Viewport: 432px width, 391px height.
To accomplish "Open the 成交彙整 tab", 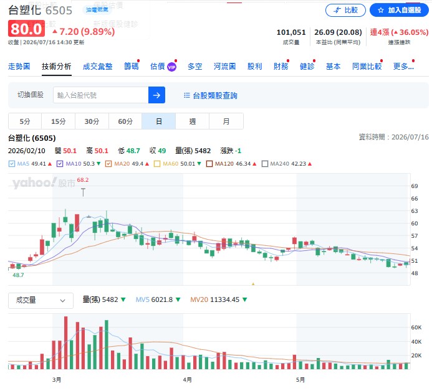I will click(x=97, y=67).
